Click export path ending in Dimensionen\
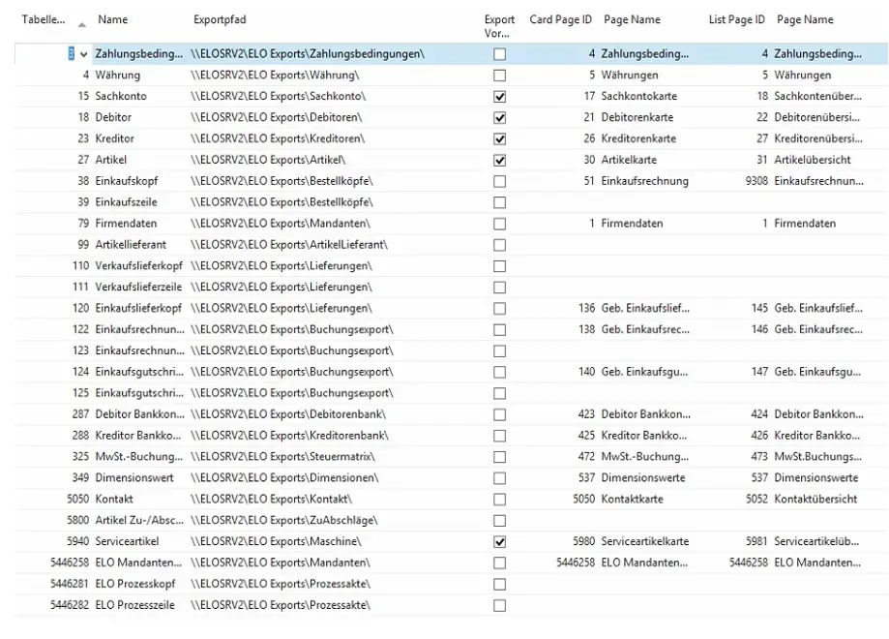This screenshot has width=889, height=639. click(284, 478)
